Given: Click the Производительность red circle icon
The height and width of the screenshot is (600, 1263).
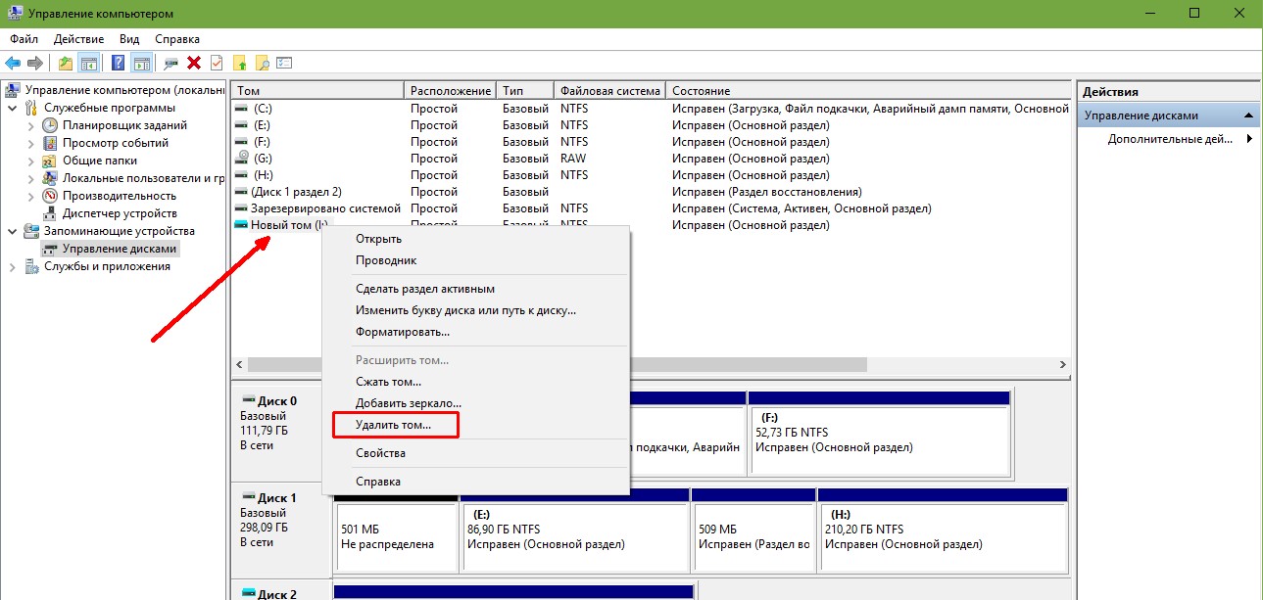Looking at the screenshot, I should coord(50,196).
